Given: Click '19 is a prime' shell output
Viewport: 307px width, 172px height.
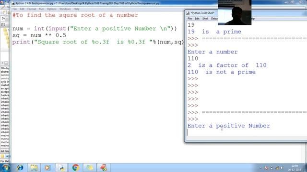Looking at the screenshot, I should pos(214,32).
